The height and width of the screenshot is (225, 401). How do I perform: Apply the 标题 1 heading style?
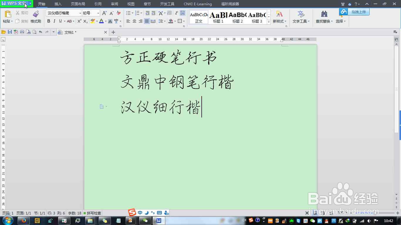(x=218, y=17)
